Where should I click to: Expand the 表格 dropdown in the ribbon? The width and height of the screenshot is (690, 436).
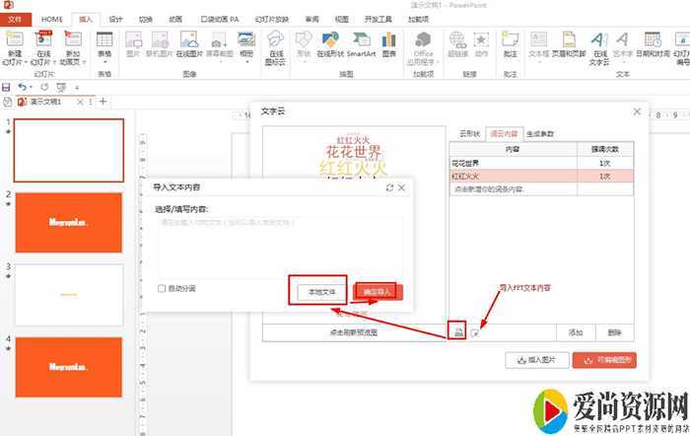click(x=105, y=54)
